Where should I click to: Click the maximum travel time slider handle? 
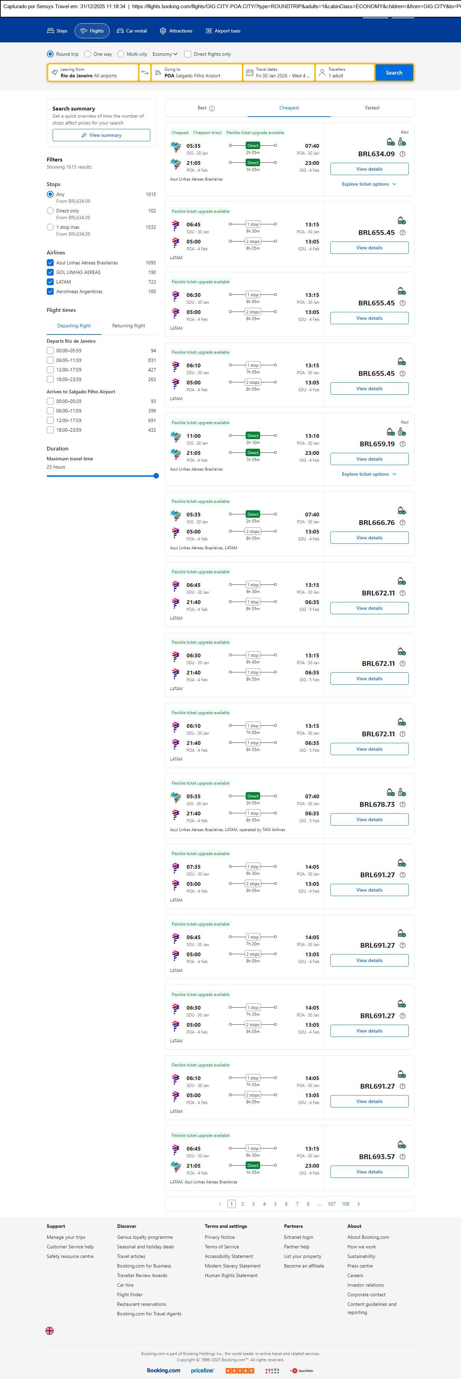click(156, 476)
